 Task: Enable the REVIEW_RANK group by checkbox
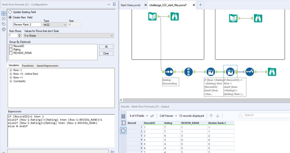[11, 53]
